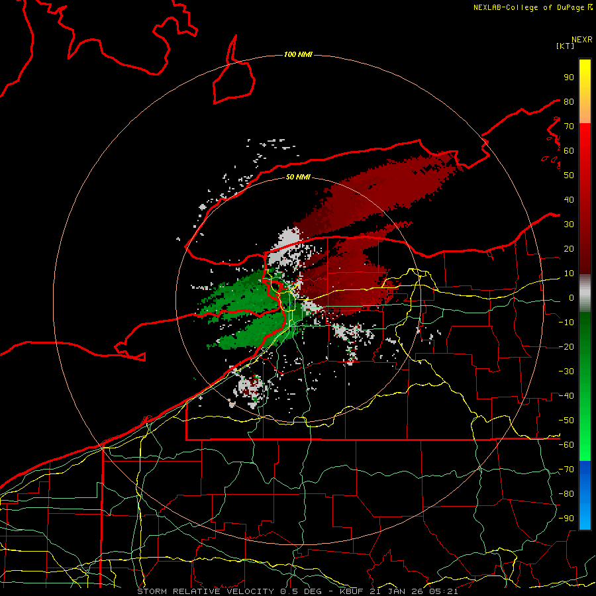
Task: Click the -90 knot scale label
Action: tap(566, 519)
